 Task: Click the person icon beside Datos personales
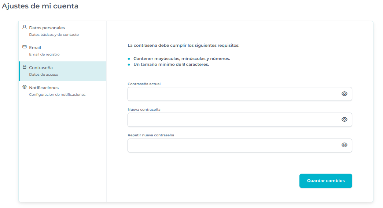click(x=25, y=27)
